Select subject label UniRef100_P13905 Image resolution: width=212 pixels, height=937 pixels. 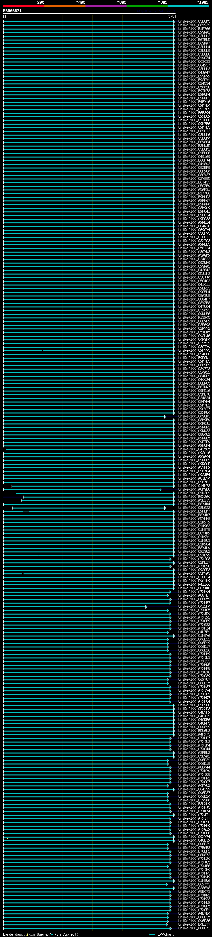pyautogui.click(x=194, y=317)
